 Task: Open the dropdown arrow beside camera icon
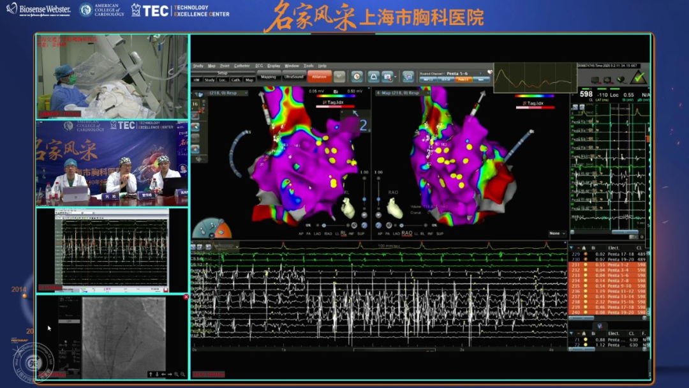396,77
